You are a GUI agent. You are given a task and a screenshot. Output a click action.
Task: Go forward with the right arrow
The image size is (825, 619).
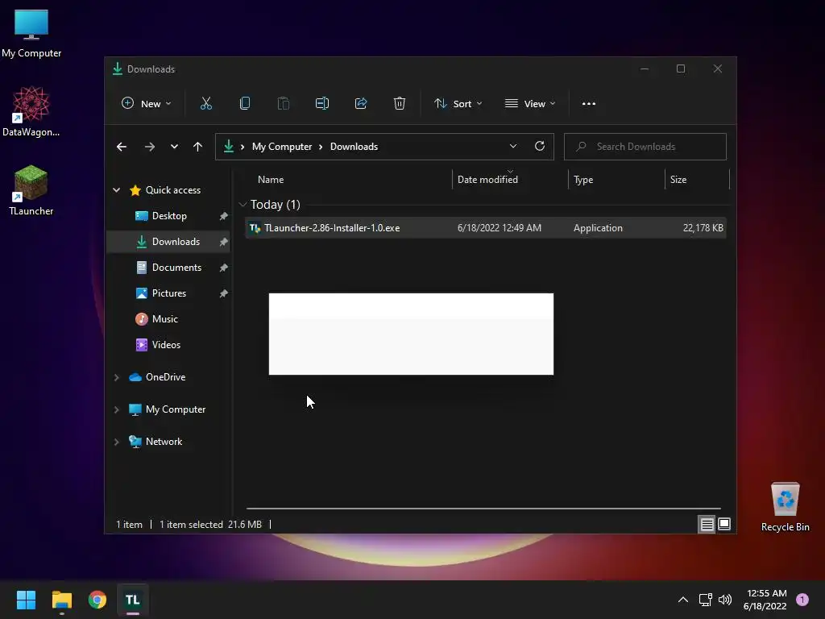(150, 147)
